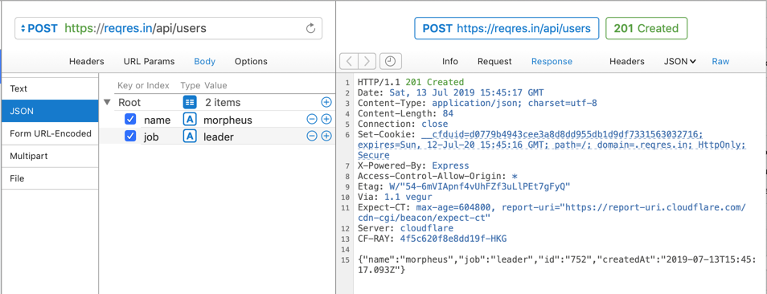The height and width of the screenshot is (294, 767).
Task: Open the Headers request tab
Action: pos(87,62)
